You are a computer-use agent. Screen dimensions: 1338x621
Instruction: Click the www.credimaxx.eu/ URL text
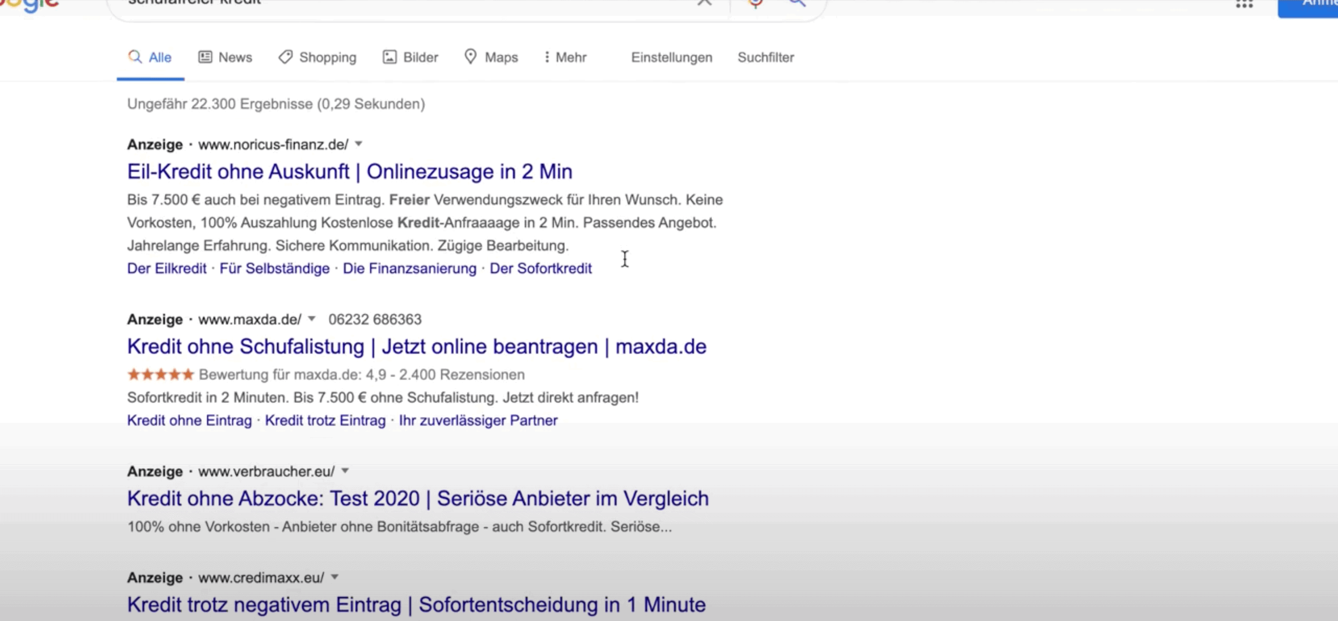coord(261,577)
